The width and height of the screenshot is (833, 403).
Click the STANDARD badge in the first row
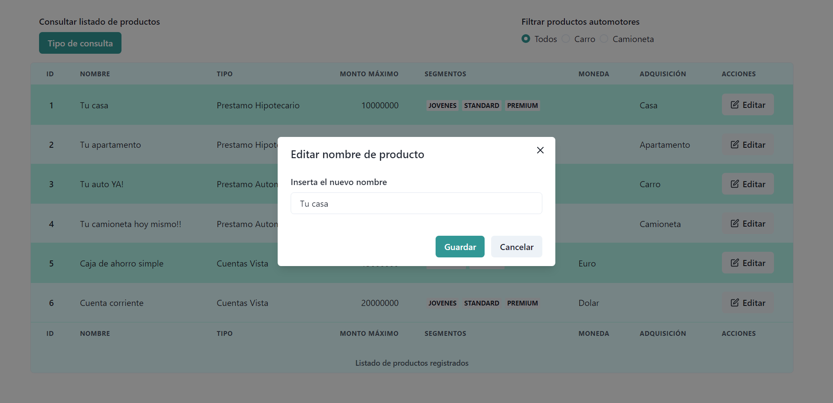tap(482, 105)
